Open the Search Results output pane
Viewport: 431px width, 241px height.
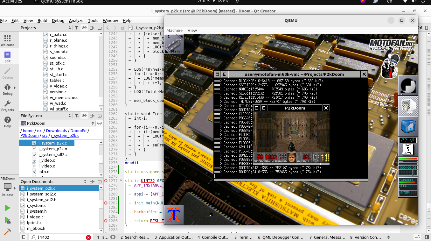click(x=135, y=237)
